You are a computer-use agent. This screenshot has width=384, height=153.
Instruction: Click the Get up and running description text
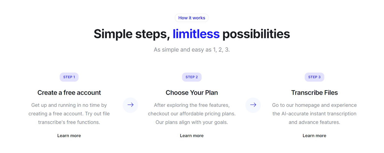(x=69, y=113)
